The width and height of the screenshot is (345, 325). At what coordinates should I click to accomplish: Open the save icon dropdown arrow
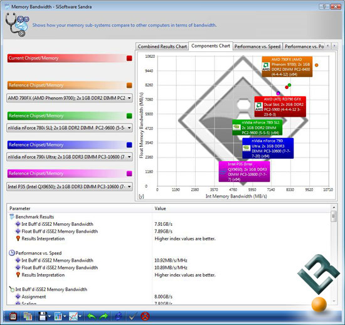tap(50, 316)
